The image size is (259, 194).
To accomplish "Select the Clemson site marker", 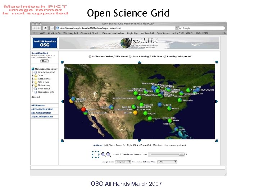I will [x=169, y=108].
